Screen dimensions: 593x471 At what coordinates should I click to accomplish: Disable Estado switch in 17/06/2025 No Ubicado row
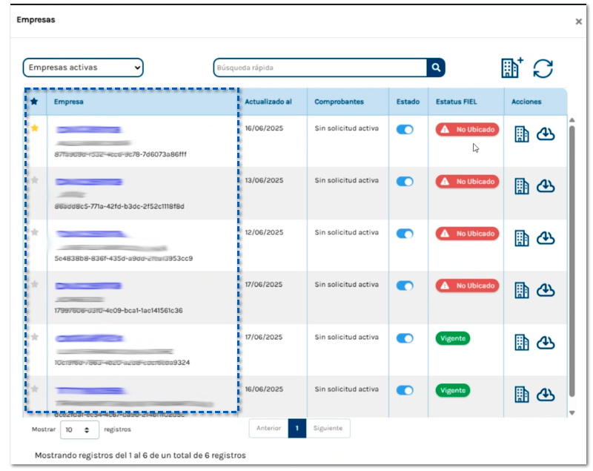coord(405,286)
